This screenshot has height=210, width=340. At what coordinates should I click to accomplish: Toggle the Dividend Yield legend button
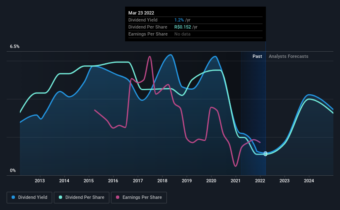(29, 198)
